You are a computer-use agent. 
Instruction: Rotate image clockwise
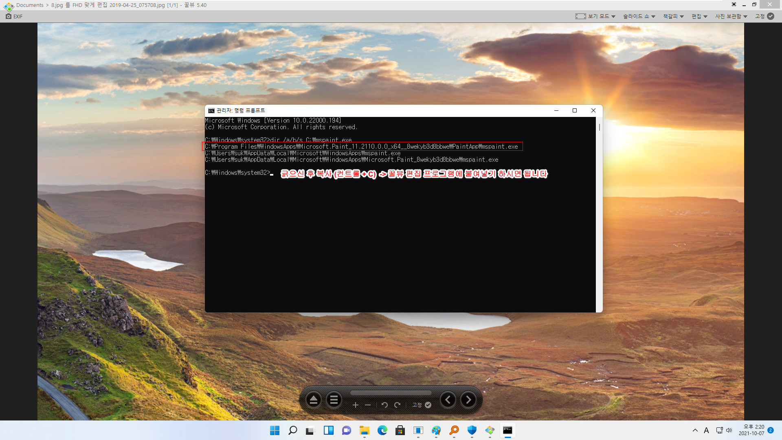[x=397, y=405]
